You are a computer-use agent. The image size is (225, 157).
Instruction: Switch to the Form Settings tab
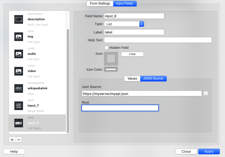[100, 4]
